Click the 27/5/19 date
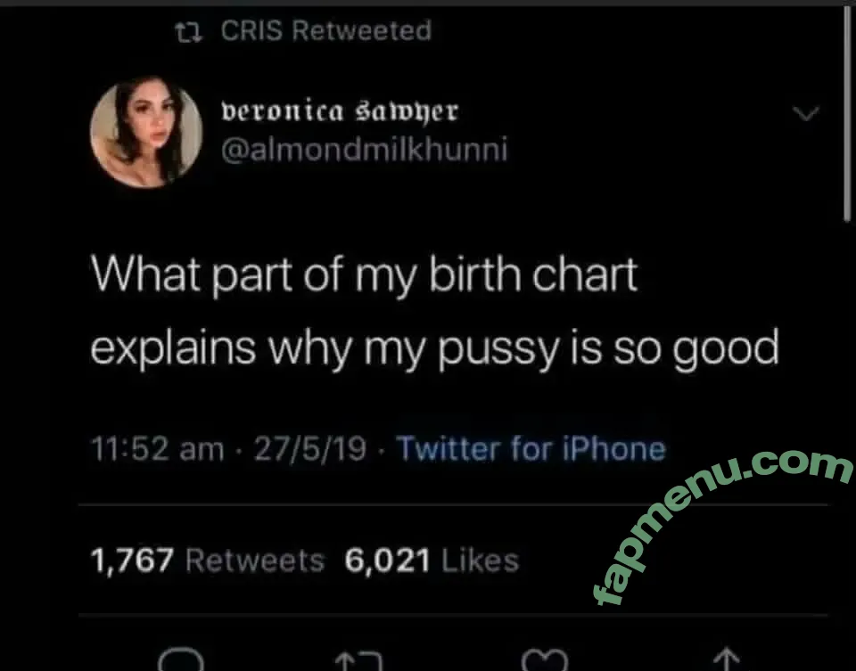Viewport: 856px width, 671px height. point(310,448)
